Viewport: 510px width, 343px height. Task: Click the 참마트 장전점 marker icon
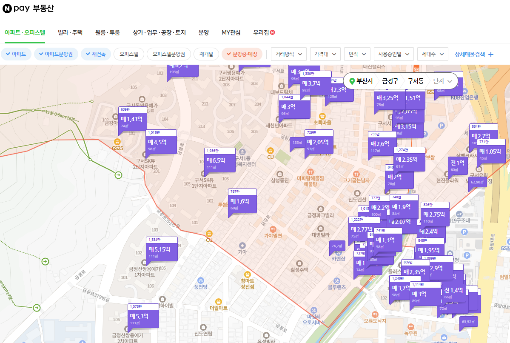[248, 274]
